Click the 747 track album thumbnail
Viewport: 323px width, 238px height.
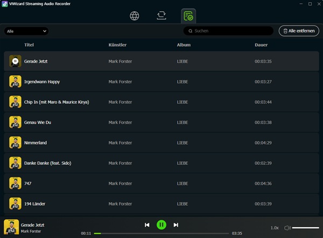click(x=15, y=183)
